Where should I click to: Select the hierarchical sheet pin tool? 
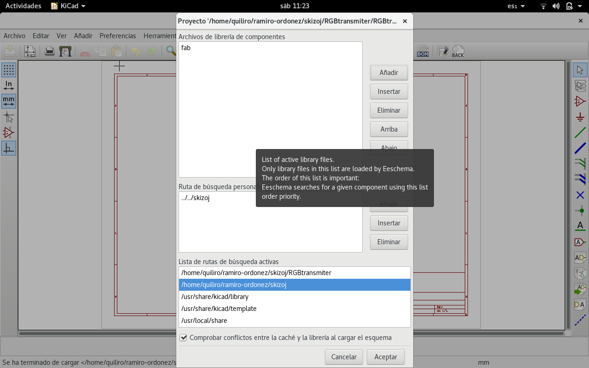580,305
